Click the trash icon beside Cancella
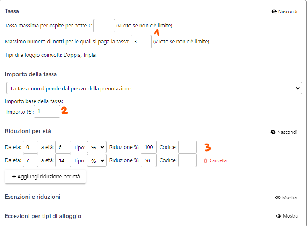The image size is (307, 226). [206, 160]
